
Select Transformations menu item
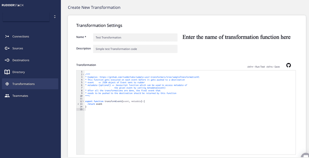(x=30, y=84)
